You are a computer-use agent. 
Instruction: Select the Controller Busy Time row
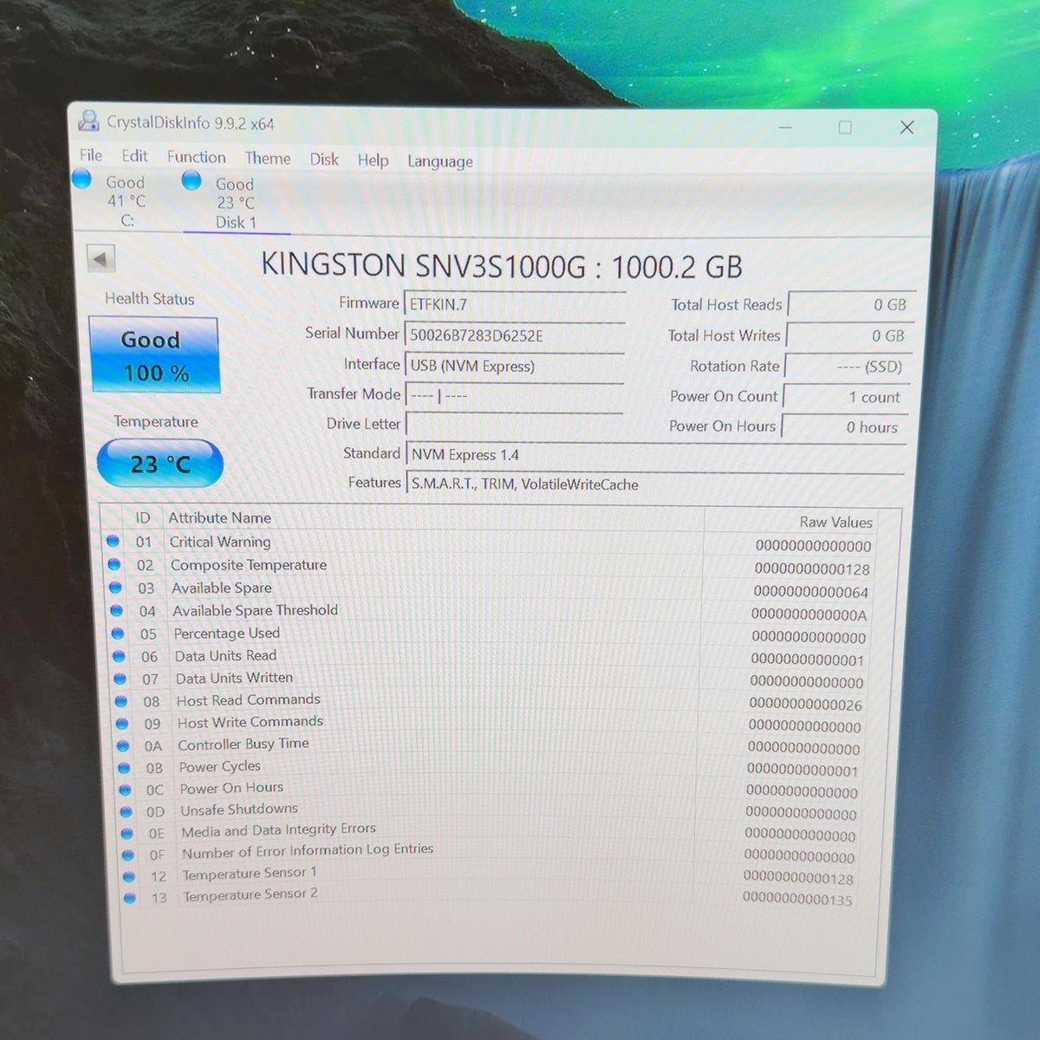(x=491, y=745)
